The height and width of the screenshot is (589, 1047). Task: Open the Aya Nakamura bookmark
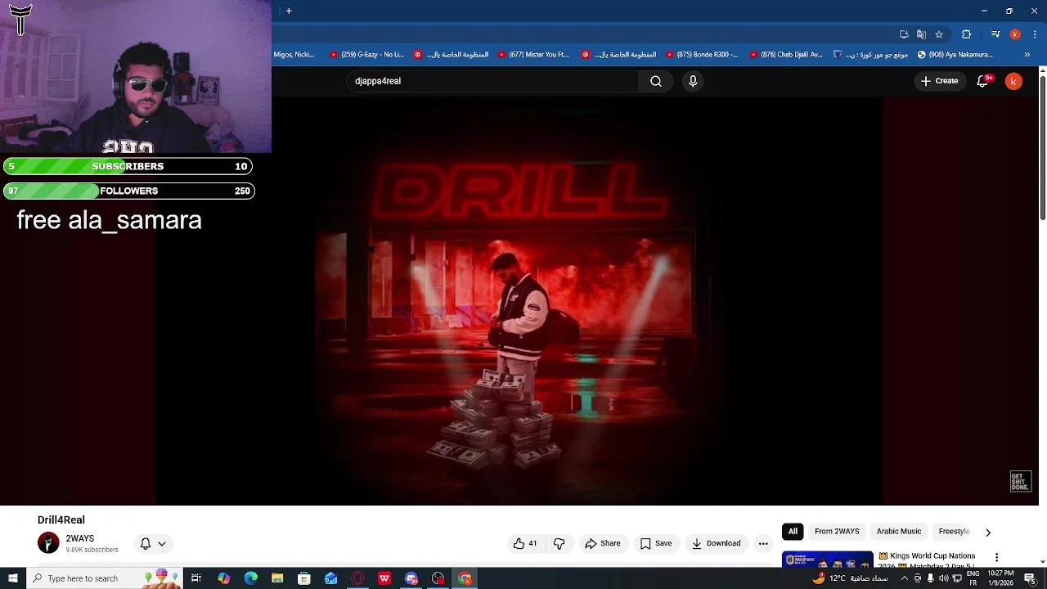(955, 55)
